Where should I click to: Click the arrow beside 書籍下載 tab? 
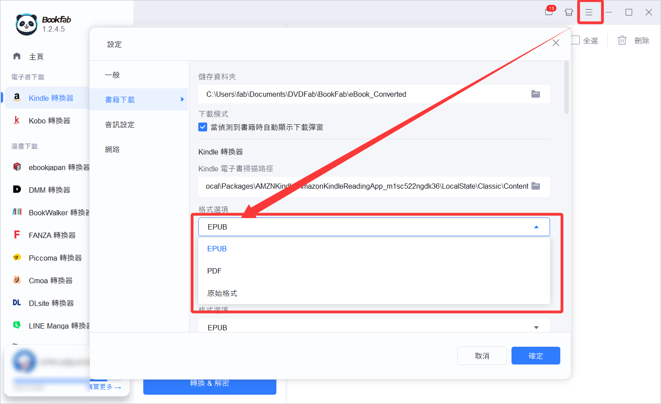(x=182, y=99)
